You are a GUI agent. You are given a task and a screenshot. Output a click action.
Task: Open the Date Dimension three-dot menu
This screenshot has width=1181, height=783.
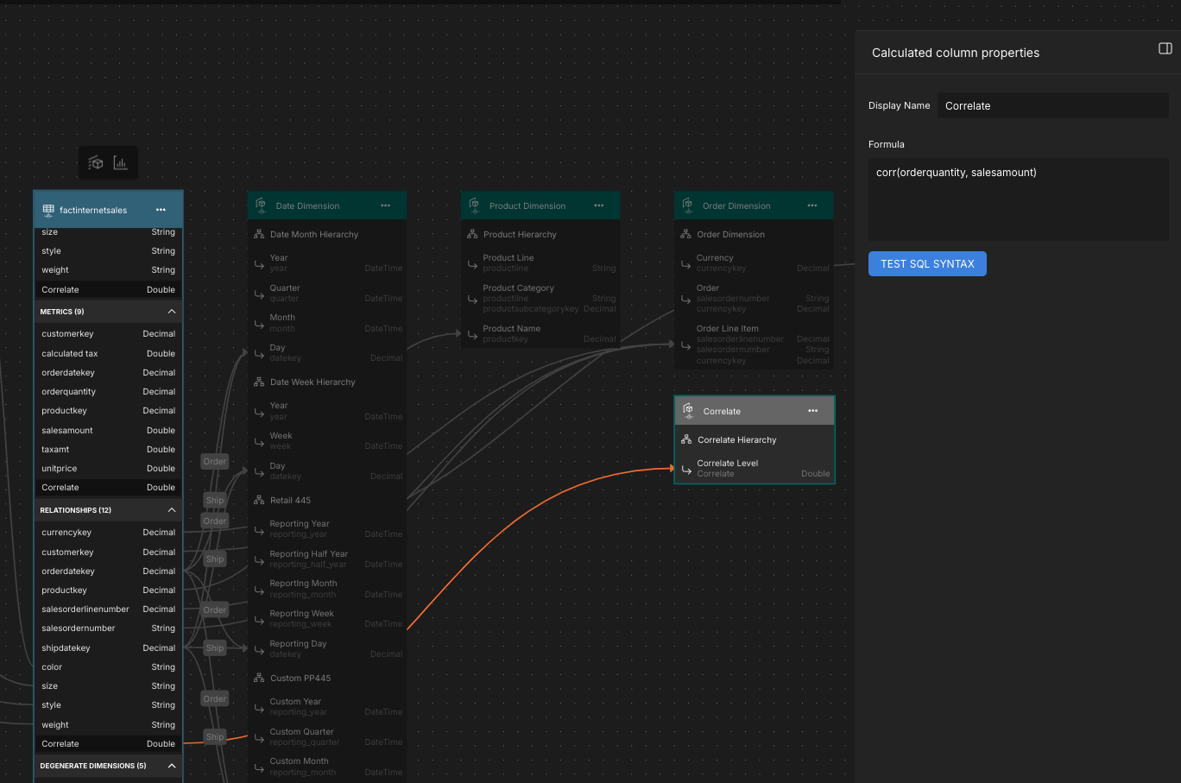pos(385,205)
